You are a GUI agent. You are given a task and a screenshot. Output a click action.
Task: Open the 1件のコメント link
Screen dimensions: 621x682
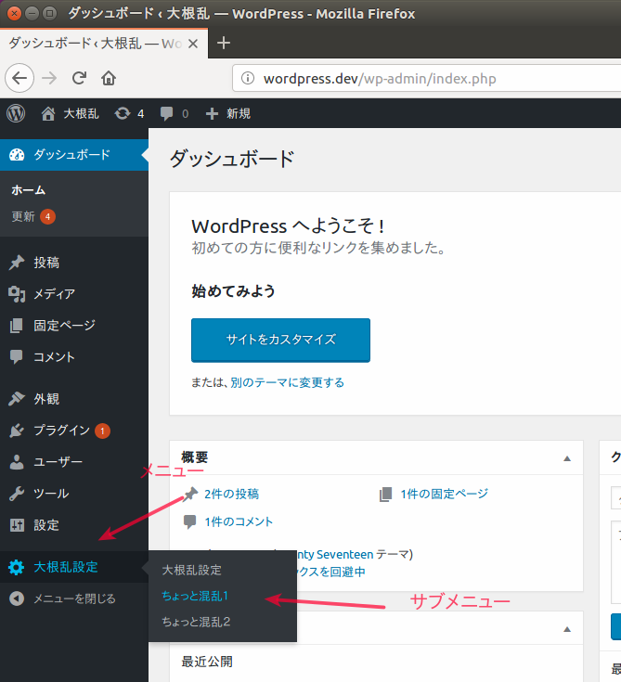[239, 521]
